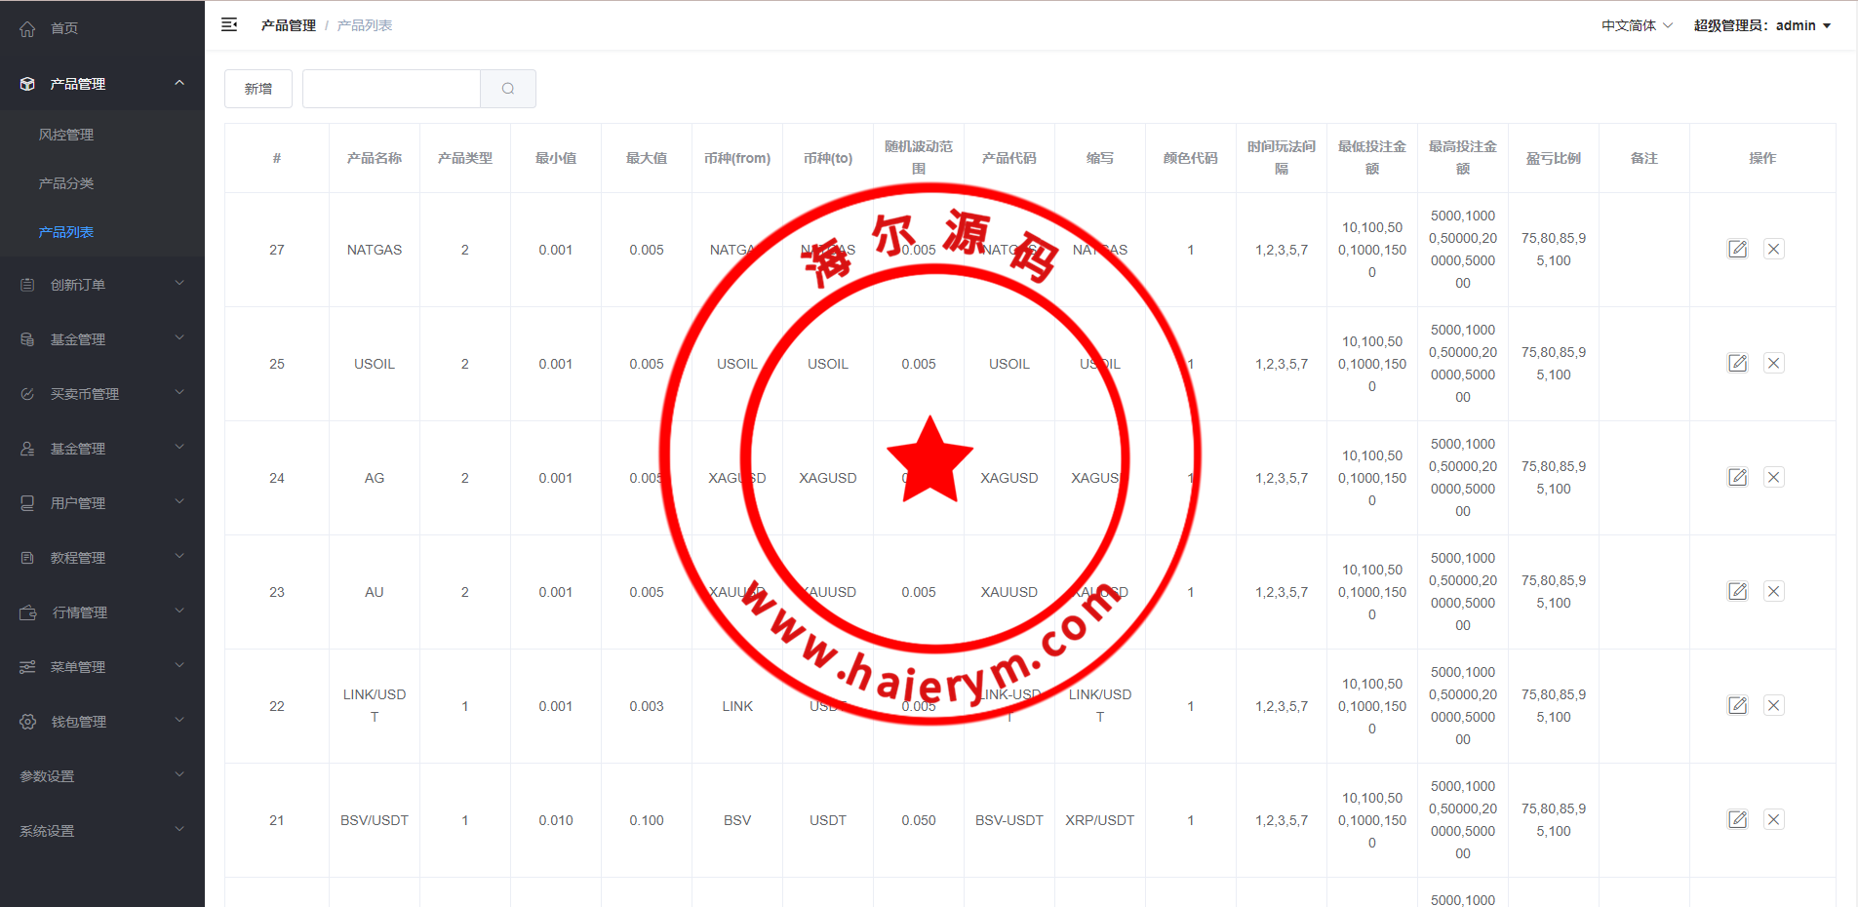The width and height of the screenshot is (1858, 907).
Task: Click the 新增 button
Action: pos(258,89)
